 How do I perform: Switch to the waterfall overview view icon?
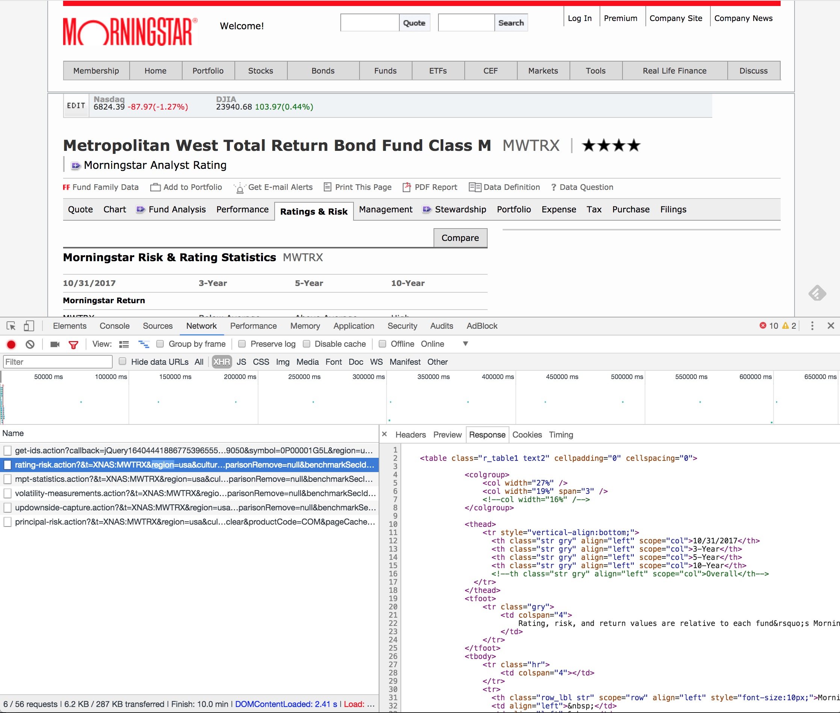tap(144, 344)
